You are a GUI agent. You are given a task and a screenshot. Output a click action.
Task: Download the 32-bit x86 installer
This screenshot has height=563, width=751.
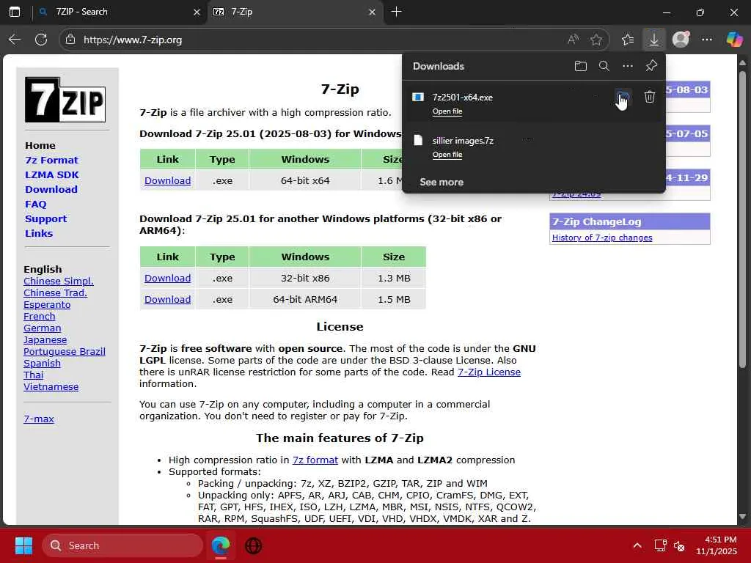click(168, 278)
